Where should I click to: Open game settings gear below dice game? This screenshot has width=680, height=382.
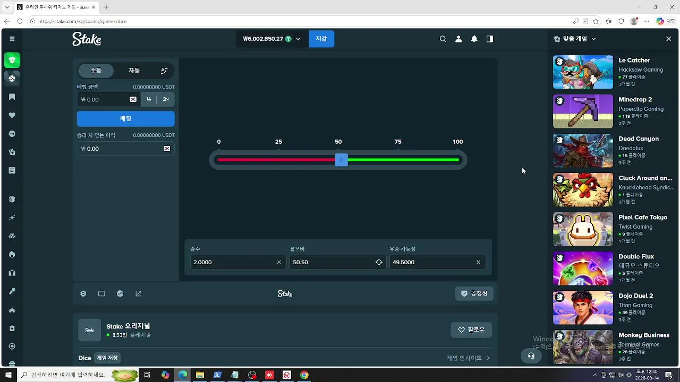pyautogui.click(x=83, y=293)
